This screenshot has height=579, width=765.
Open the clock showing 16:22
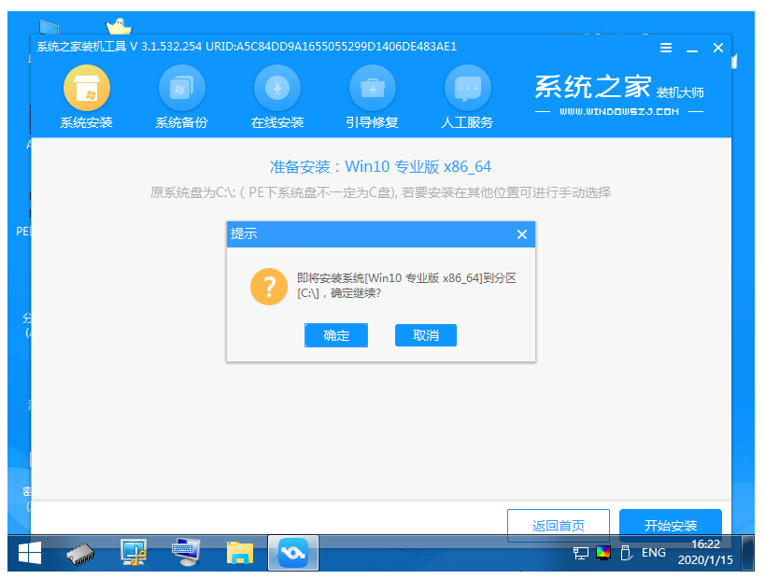(704, 553)
